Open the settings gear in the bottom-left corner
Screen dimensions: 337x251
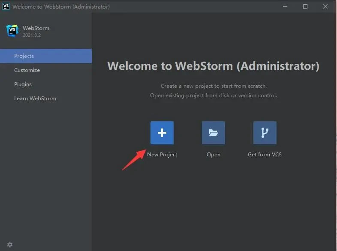(10, 245)
